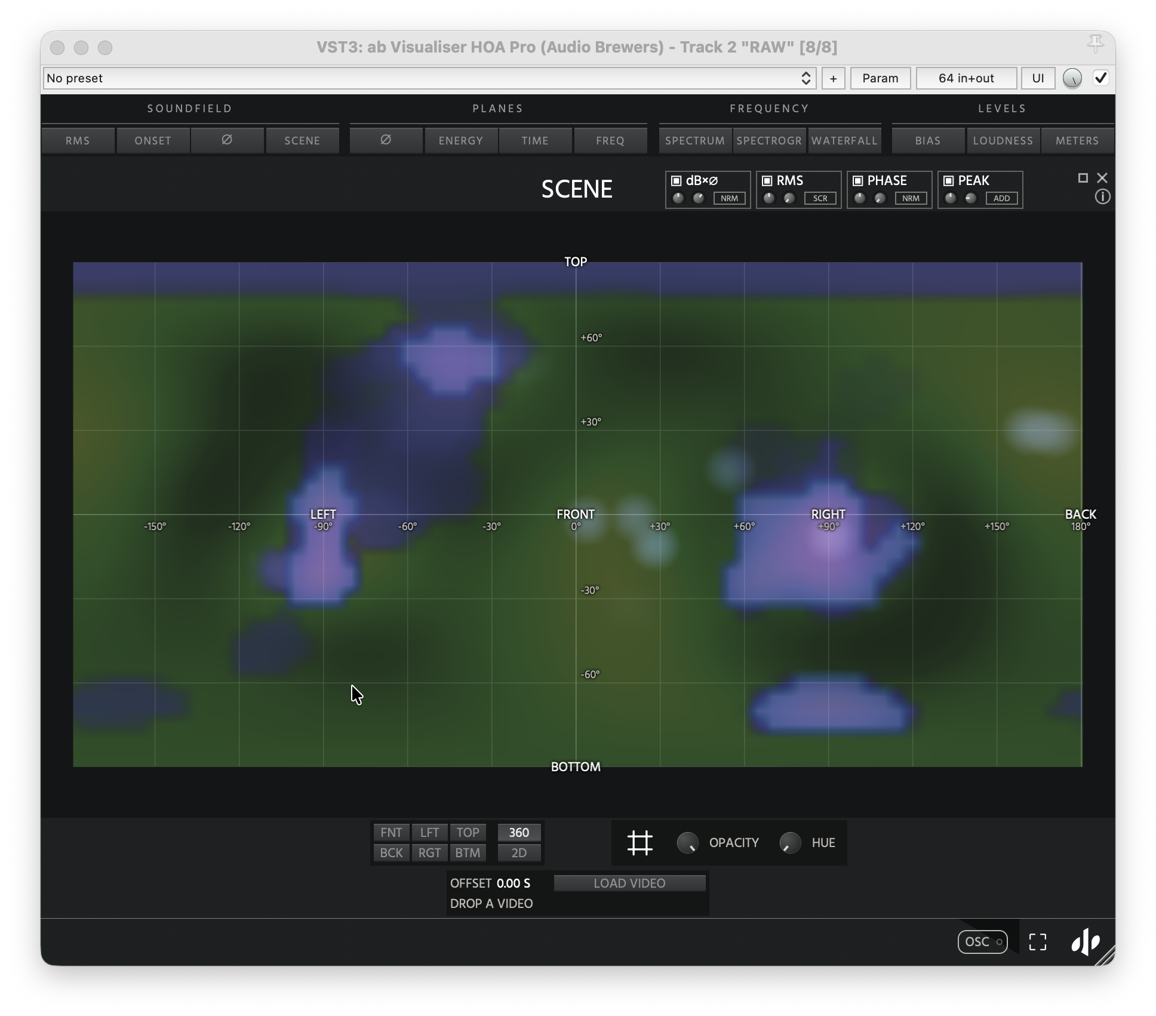This screenshot has width=1156, height=1016.
Task: Toggle the OSC indicator button
Action: 982,942
